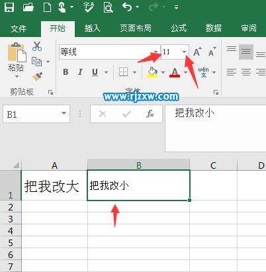
Task: Expand font color palette arrow
Action: pos(185,72)
